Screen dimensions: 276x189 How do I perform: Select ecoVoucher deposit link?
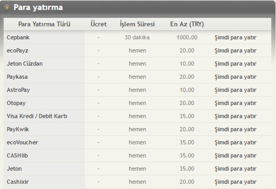(236, 142)
